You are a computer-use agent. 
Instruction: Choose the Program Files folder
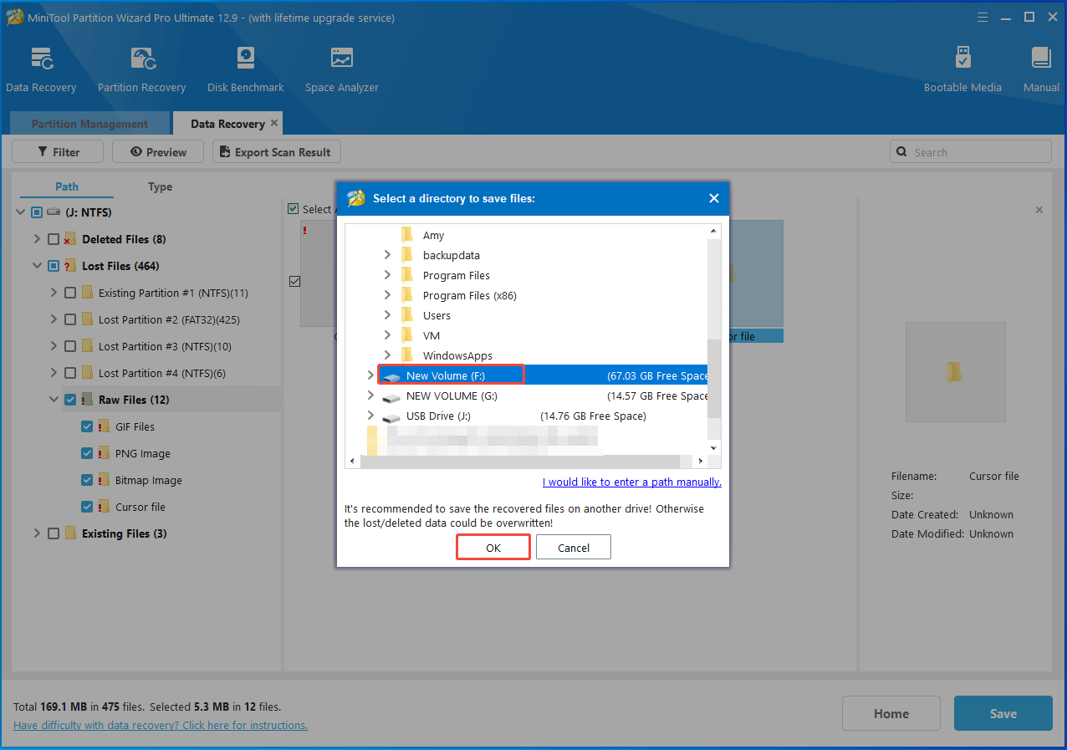pos(457,275)
